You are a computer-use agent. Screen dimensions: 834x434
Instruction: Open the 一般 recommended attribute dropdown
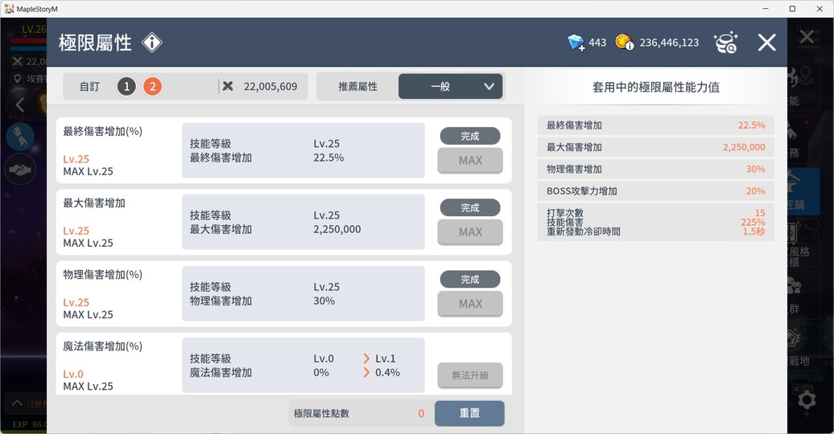451,86
